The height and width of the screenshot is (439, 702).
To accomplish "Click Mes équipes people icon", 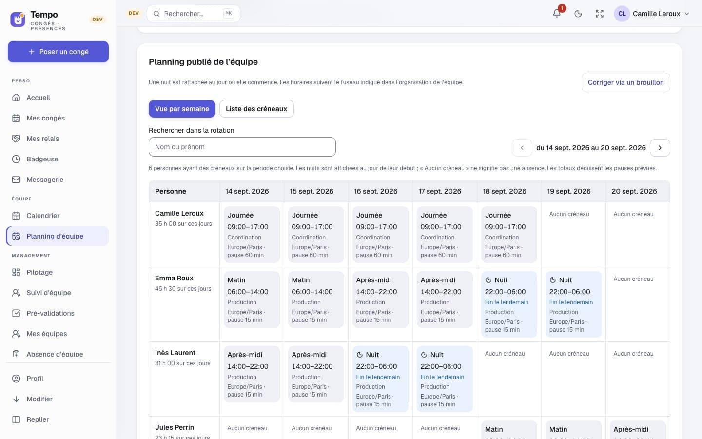I will tap(16, 334).
